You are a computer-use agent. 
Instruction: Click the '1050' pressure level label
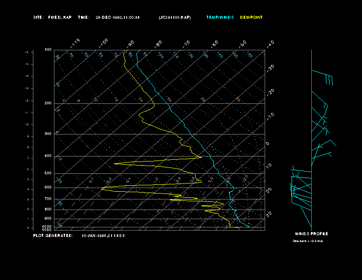click(x=47, y=230)
